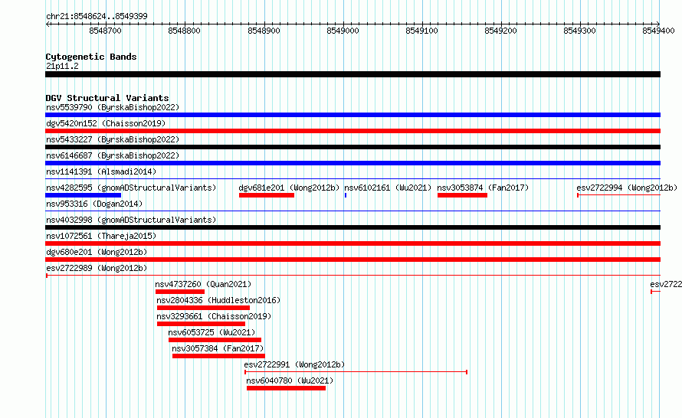
Task: Click the nsv1141391 (Alsmadi2014) label
Action: (x=101, y=171)
